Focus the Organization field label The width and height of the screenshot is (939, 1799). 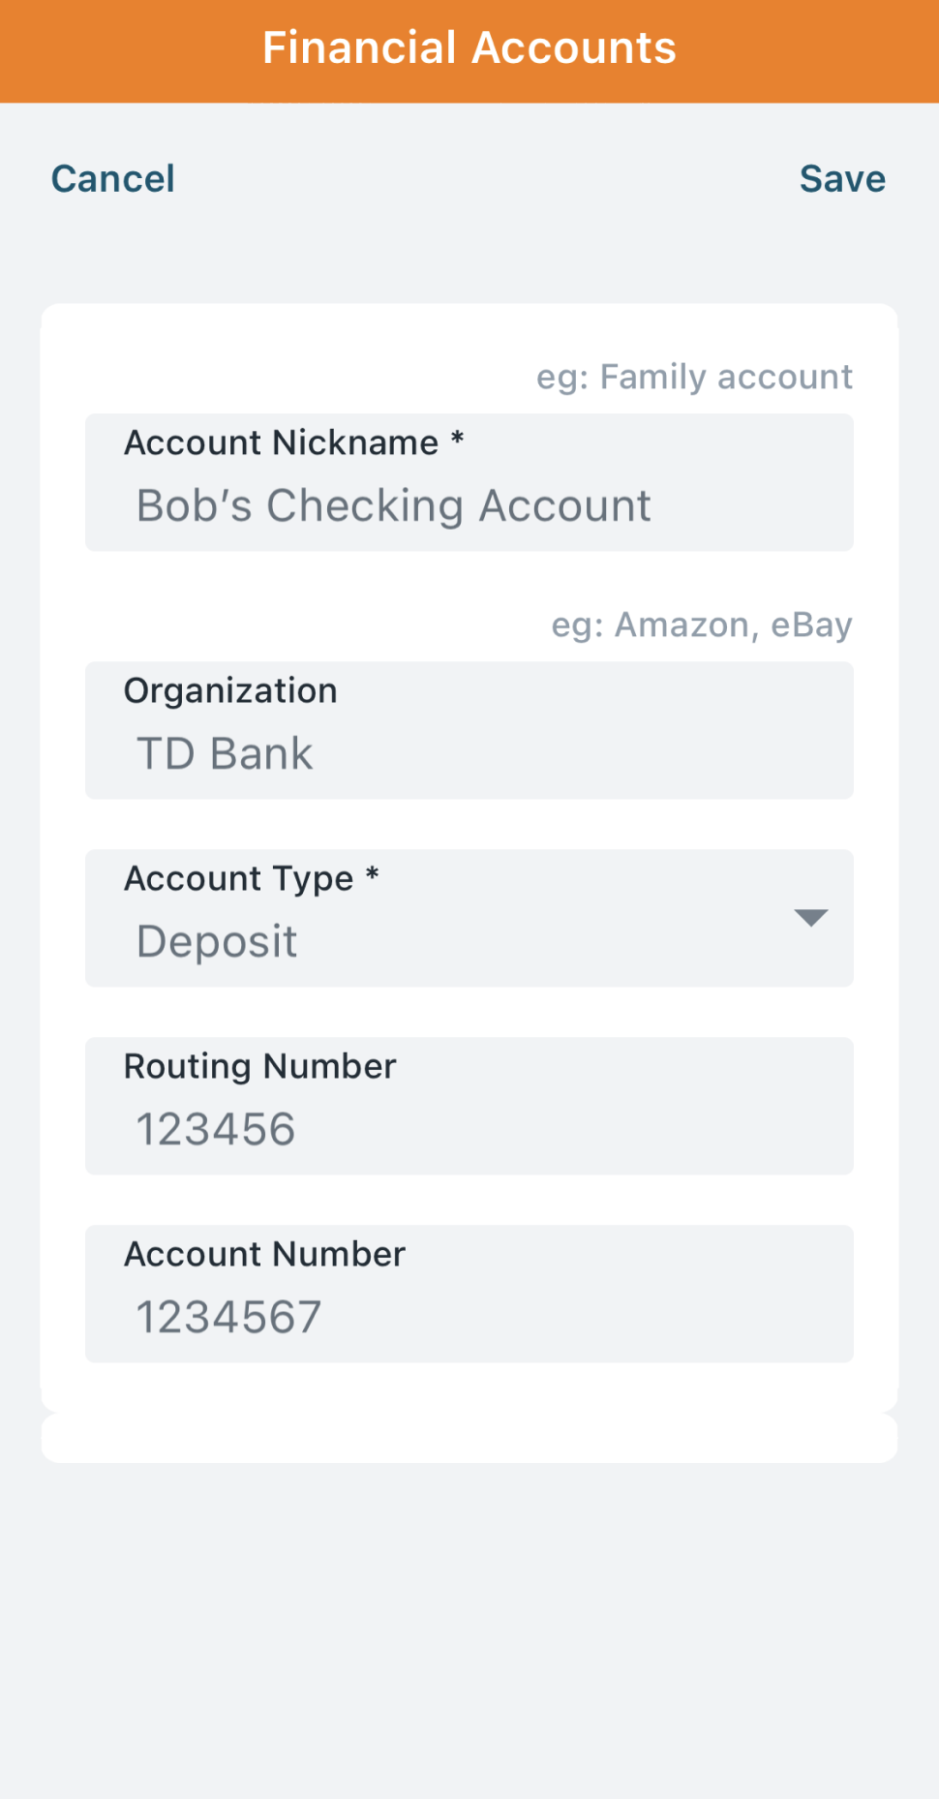click(x=230, y=690)
